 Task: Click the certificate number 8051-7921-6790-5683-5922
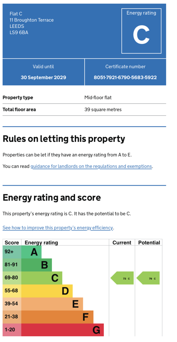[125, 77]
